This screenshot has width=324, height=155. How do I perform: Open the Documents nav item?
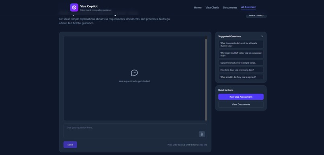point(230,8)
